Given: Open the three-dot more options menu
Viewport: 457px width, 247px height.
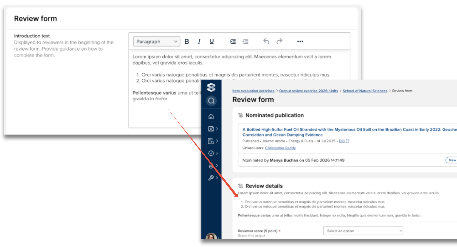Looking at the screenshot, I should point(300,41).
